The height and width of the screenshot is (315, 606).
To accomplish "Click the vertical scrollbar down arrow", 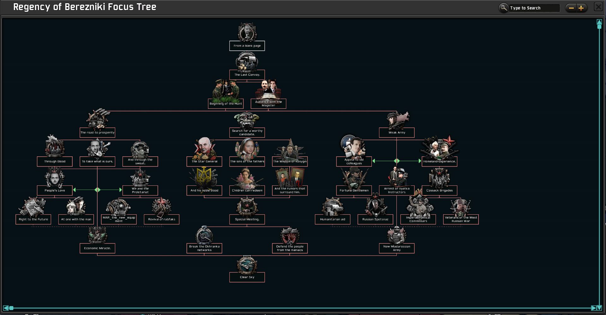I will [599, 308].
